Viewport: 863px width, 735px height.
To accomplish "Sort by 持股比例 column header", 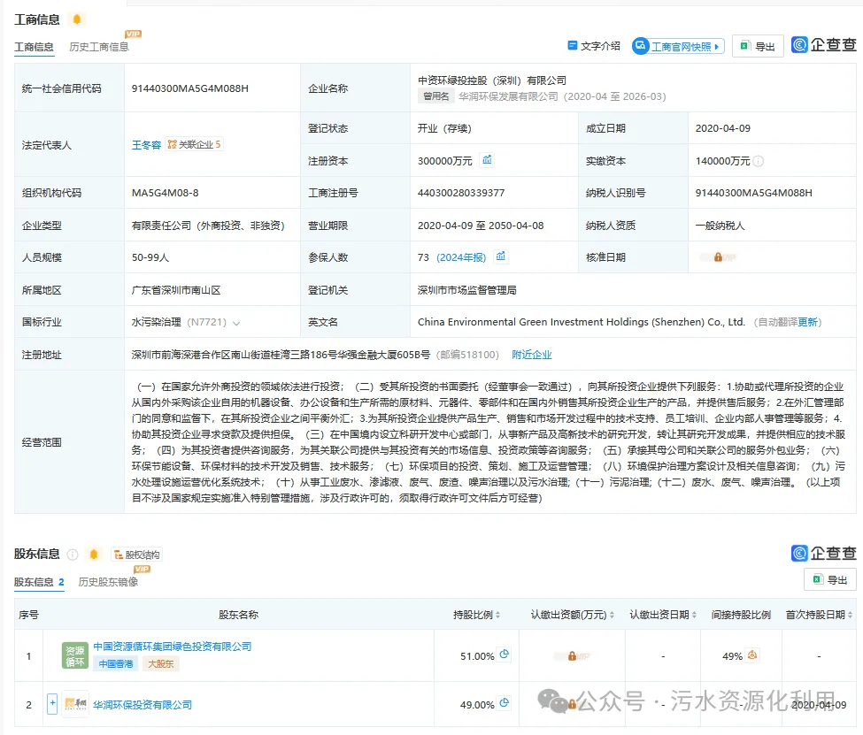I will 478,615.
